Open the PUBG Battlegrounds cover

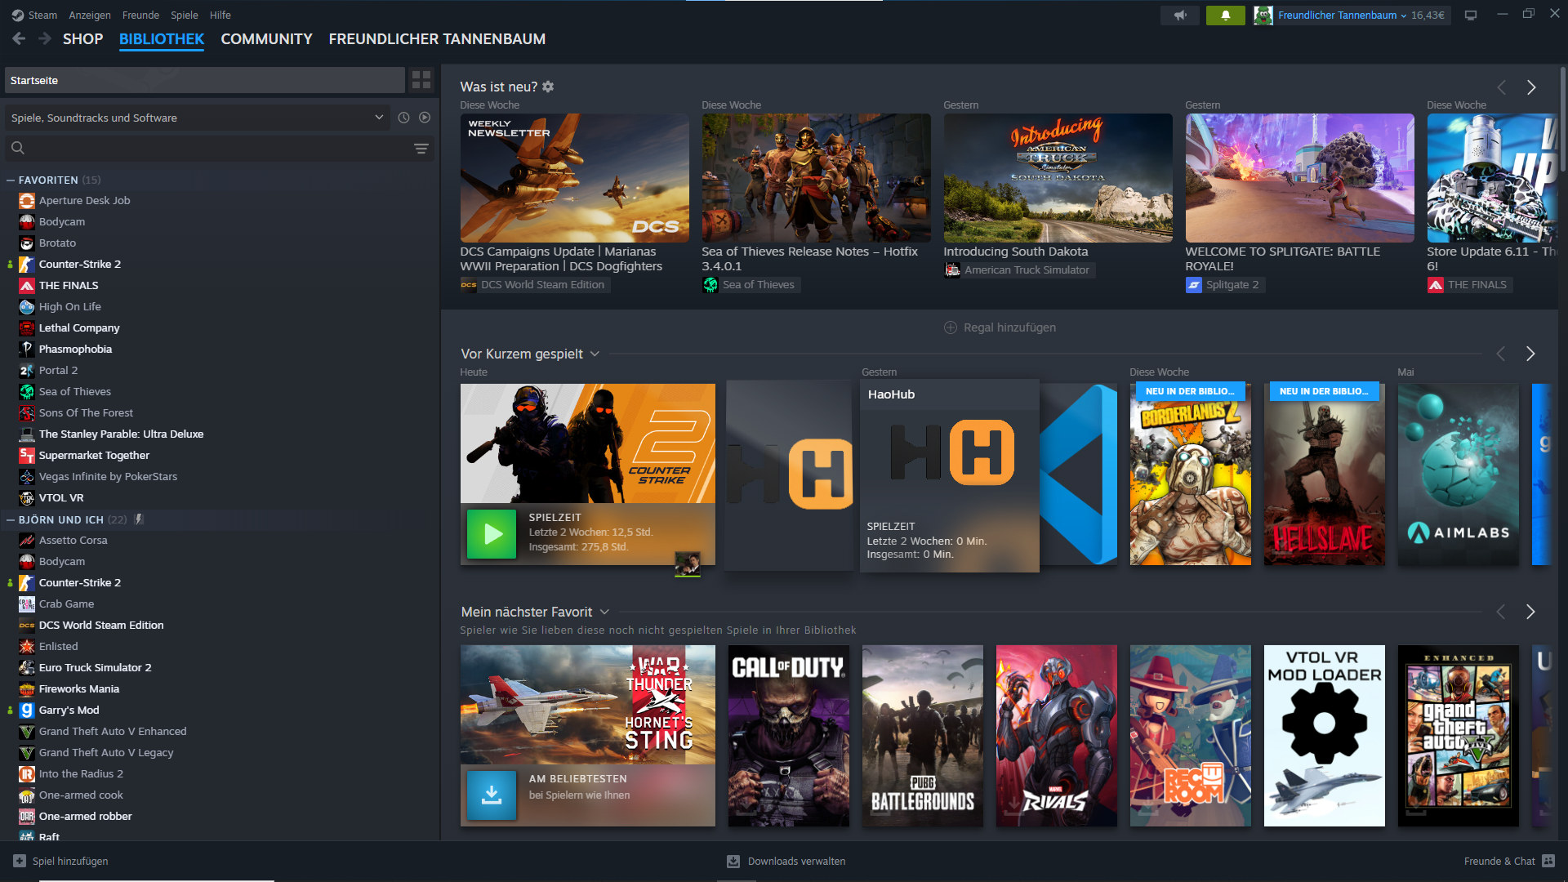coord(923,736)
